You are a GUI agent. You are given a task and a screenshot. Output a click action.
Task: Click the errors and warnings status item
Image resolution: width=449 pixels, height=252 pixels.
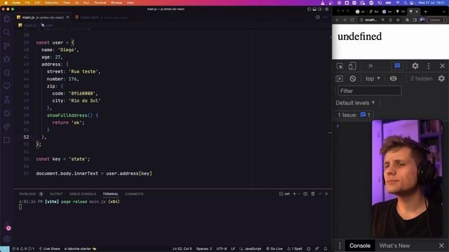pos(23,249)
